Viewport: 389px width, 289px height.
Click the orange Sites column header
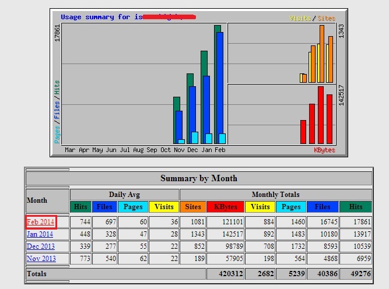192,207
